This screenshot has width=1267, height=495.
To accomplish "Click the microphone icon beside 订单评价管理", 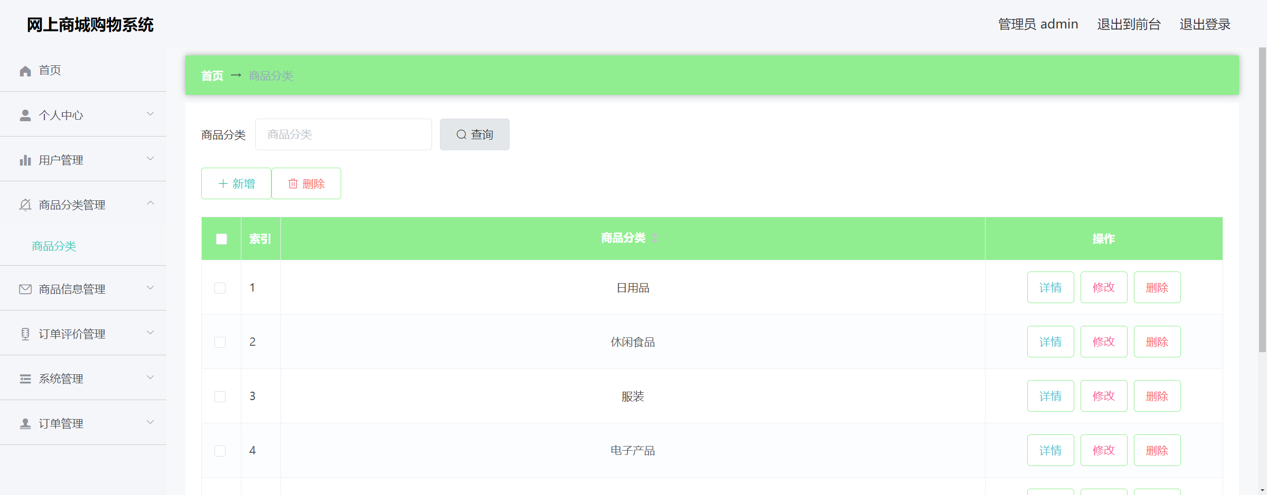I will coord(25,334).
